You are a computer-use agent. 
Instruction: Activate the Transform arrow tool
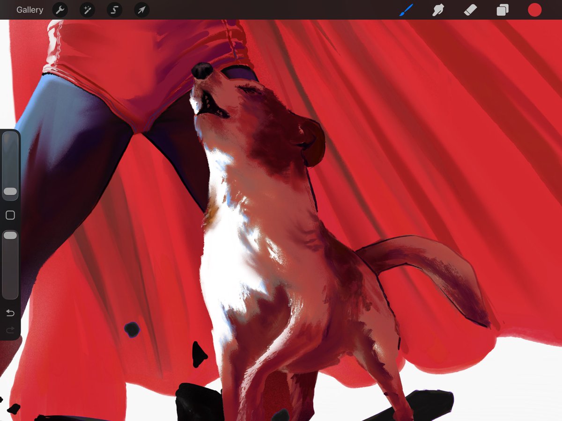(x=141, y=10)
